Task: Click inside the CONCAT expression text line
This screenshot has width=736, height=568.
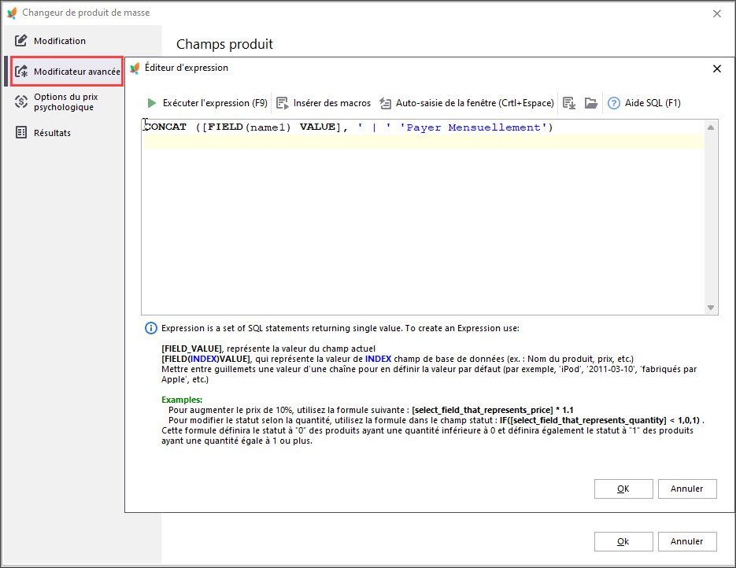Action: [348, 127]
